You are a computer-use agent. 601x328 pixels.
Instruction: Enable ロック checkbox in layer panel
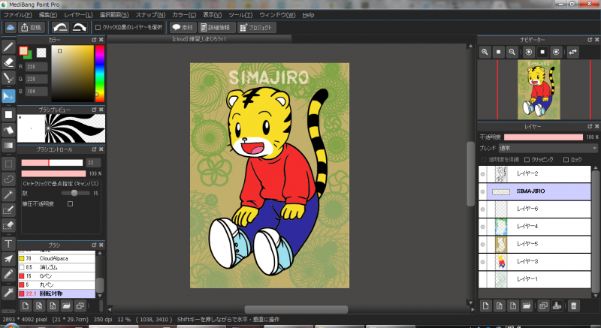pos(566,160)
